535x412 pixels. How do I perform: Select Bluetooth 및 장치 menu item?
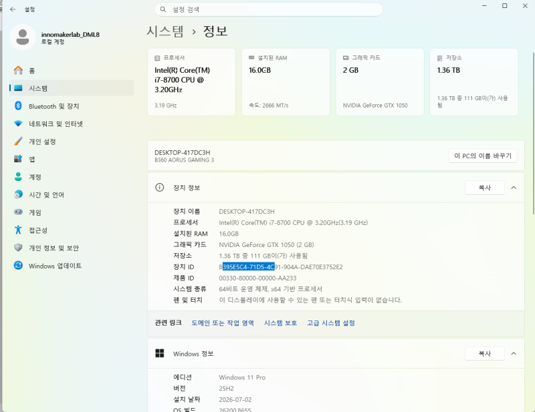click(72, 106)
